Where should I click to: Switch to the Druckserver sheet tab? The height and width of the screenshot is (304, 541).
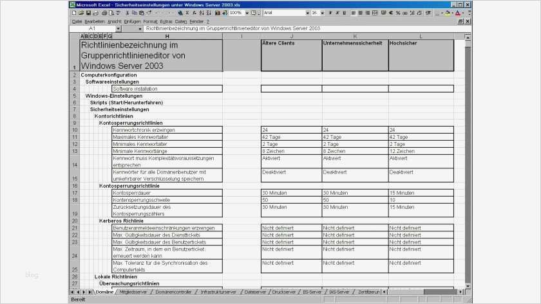coord(283,292)
